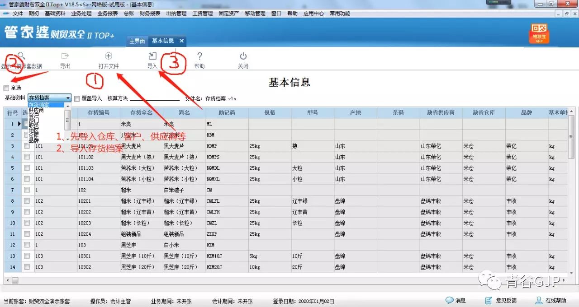
Task: Click the 关闭 close icon on the toolbar
Action: [x=243, y=59]
